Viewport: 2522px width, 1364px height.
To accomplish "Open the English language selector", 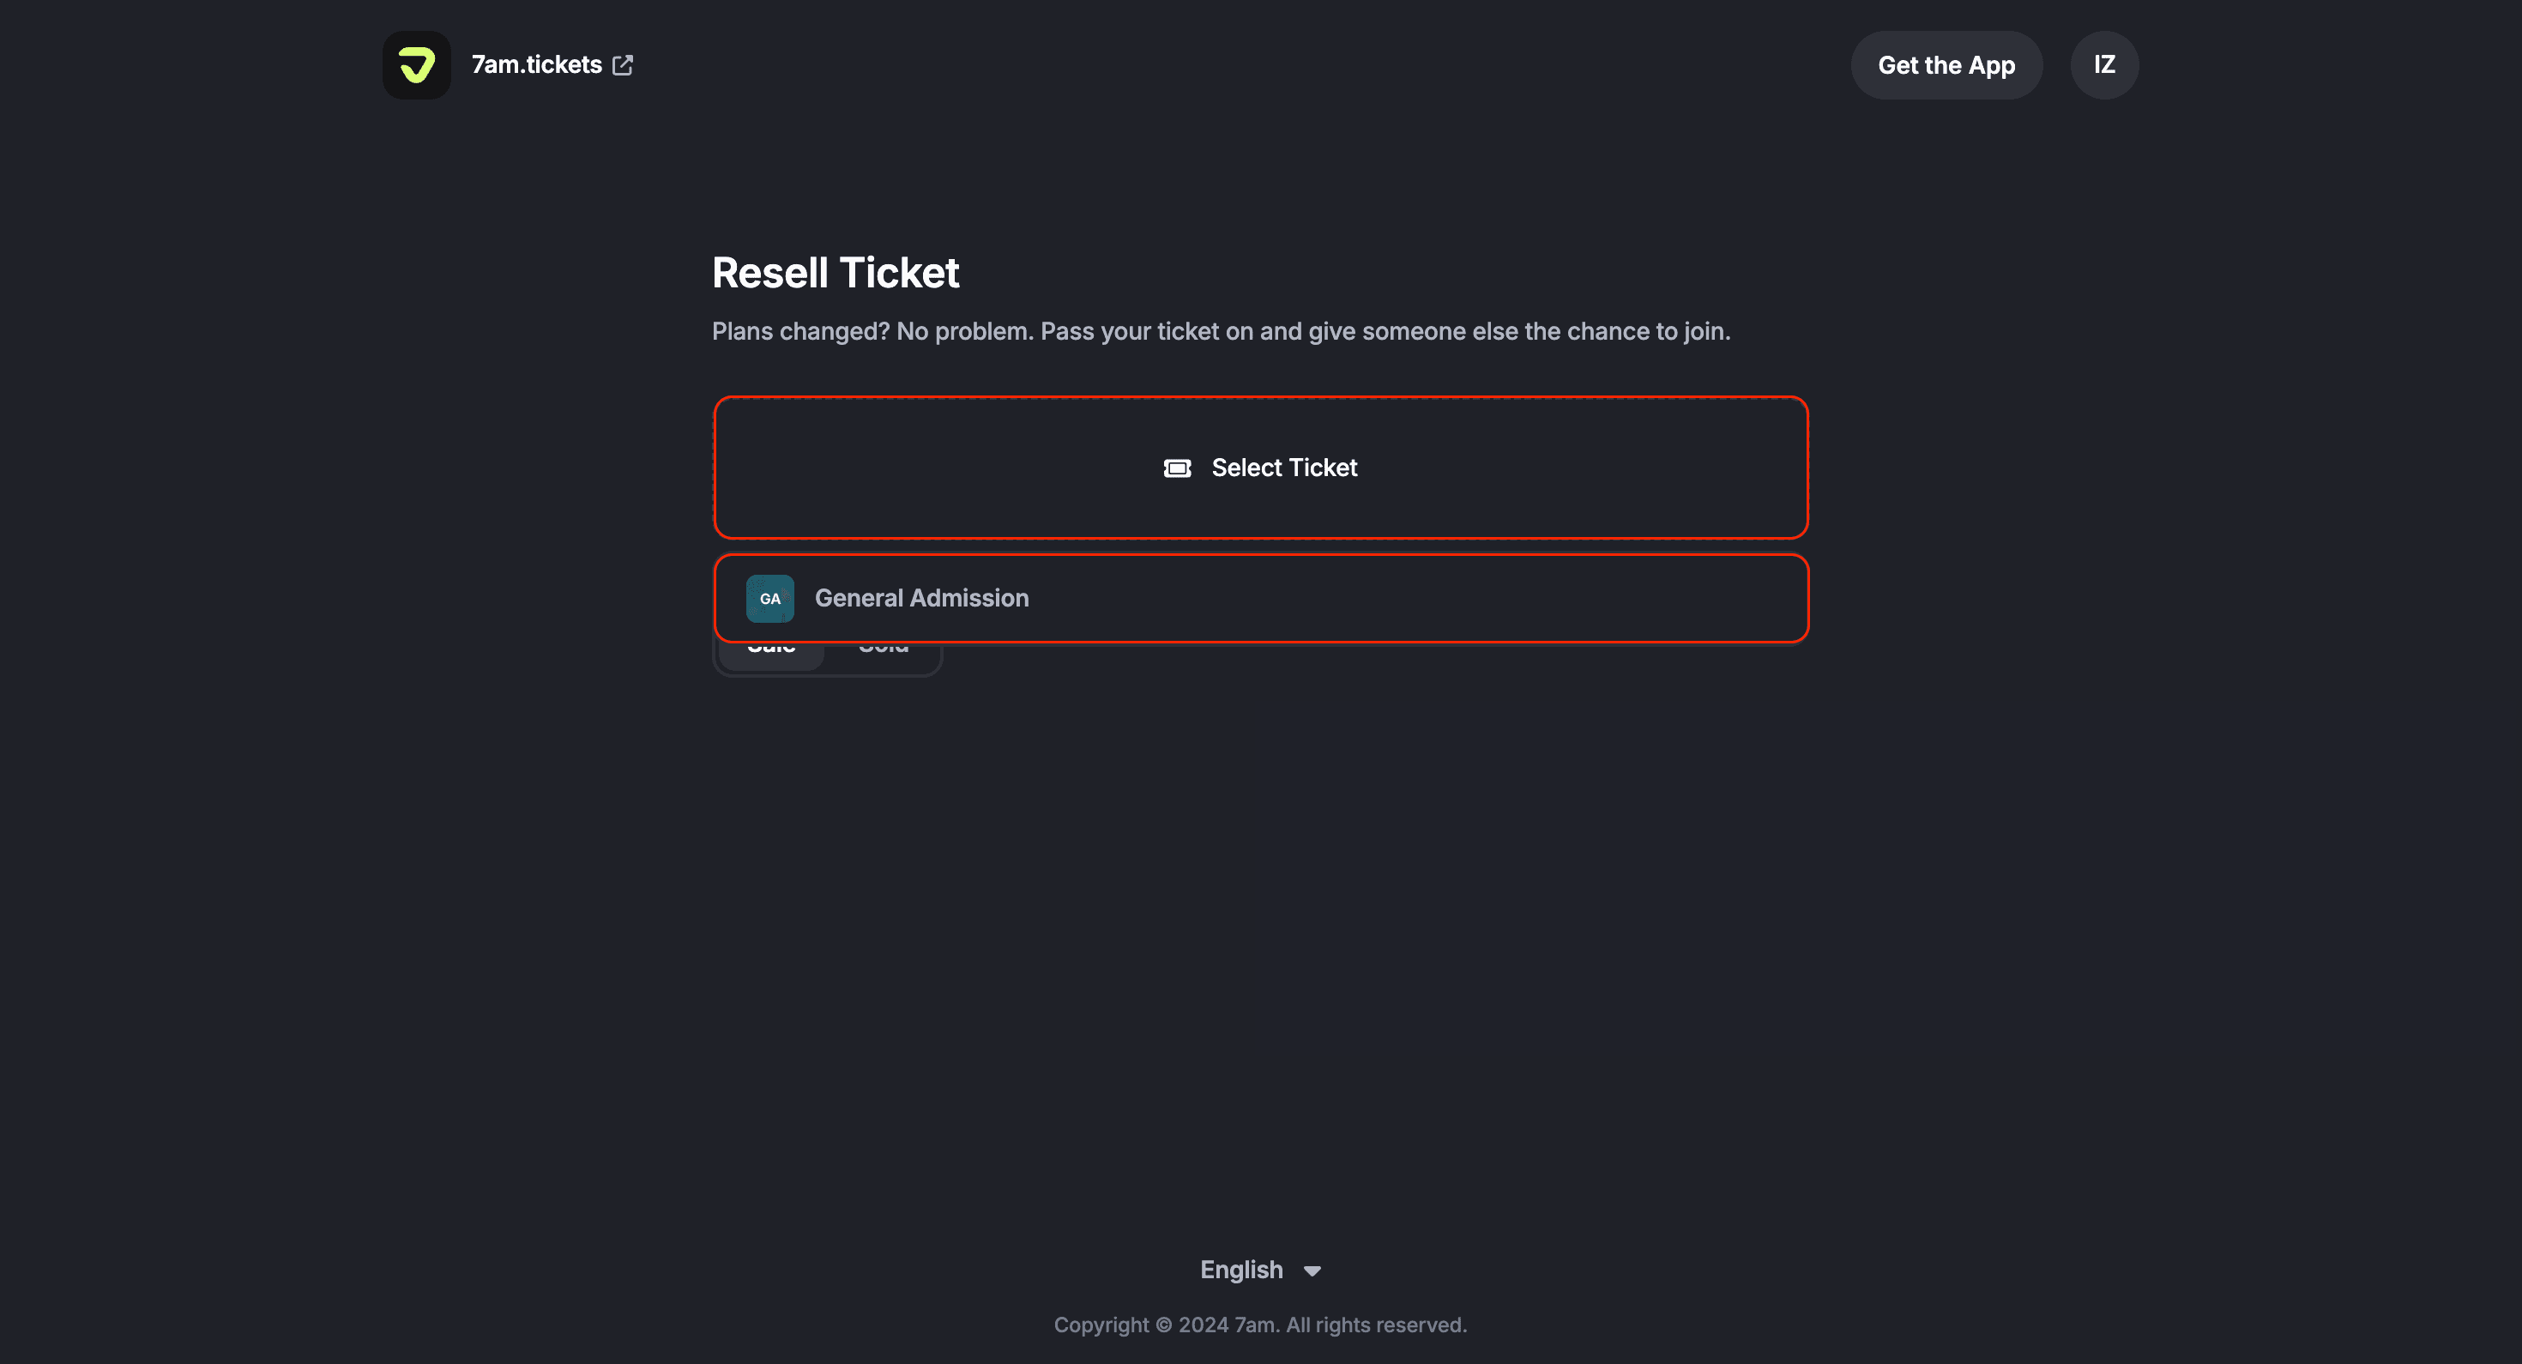I will [1241, 1270].
